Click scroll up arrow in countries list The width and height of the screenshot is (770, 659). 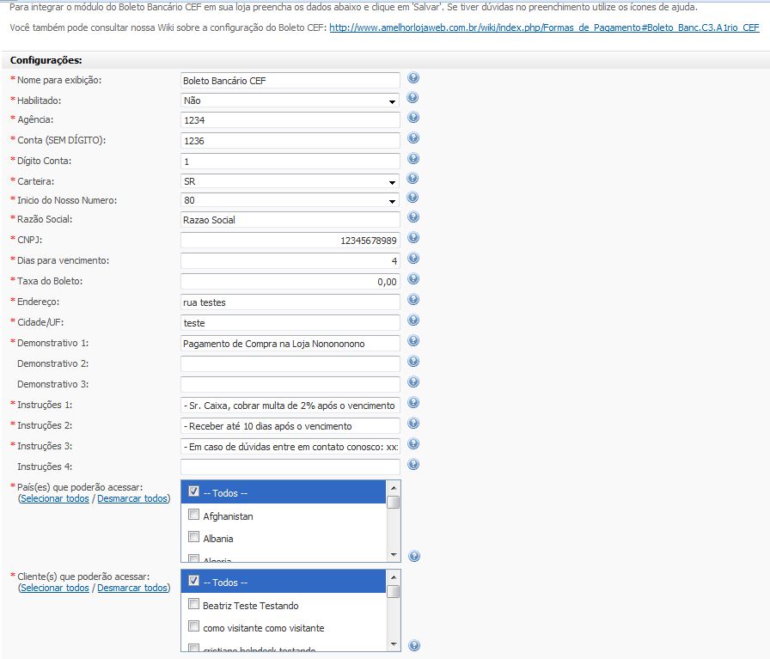394,488
